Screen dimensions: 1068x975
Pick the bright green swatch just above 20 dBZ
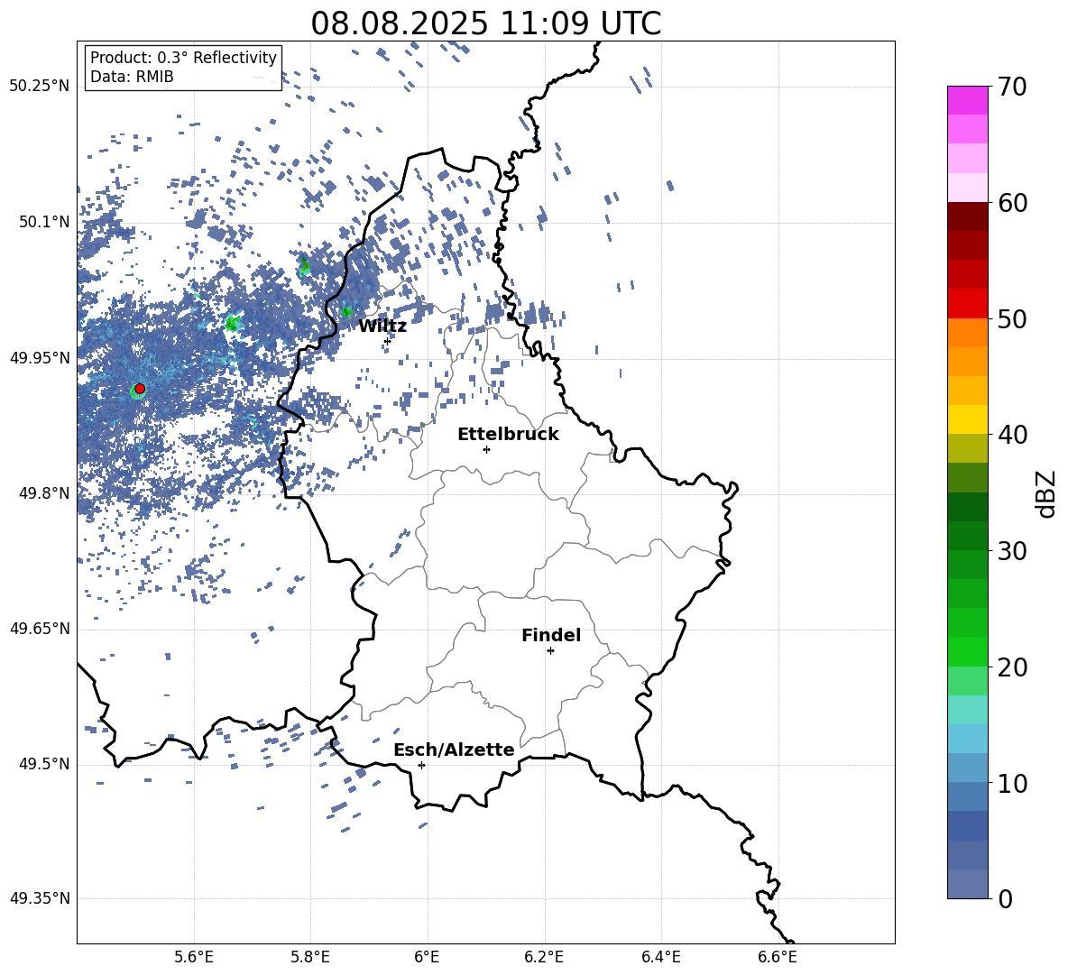(x=967, y=651)
